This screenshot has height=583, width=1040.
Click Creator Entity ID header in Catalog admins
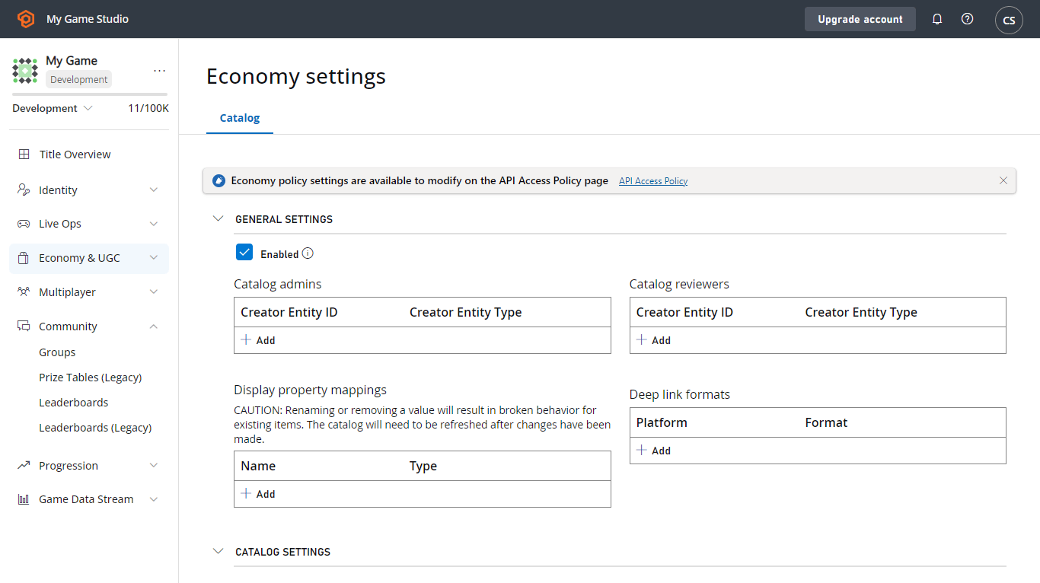[x=289, y=312]
